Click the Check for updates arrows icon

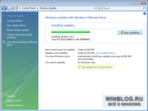4,16
